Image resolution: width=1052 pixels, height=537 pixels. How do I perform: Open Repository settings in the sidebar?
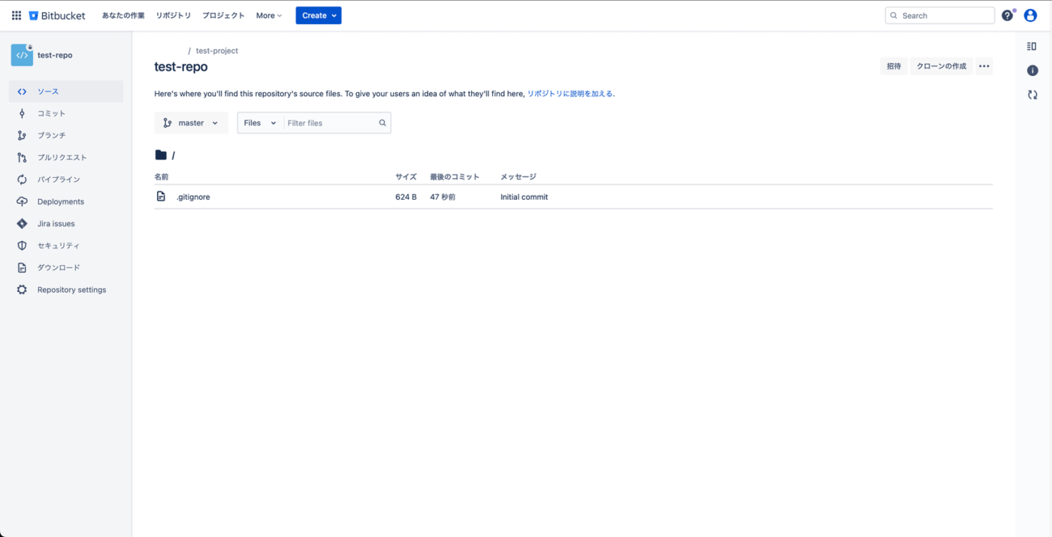click(x=71, y=290)
